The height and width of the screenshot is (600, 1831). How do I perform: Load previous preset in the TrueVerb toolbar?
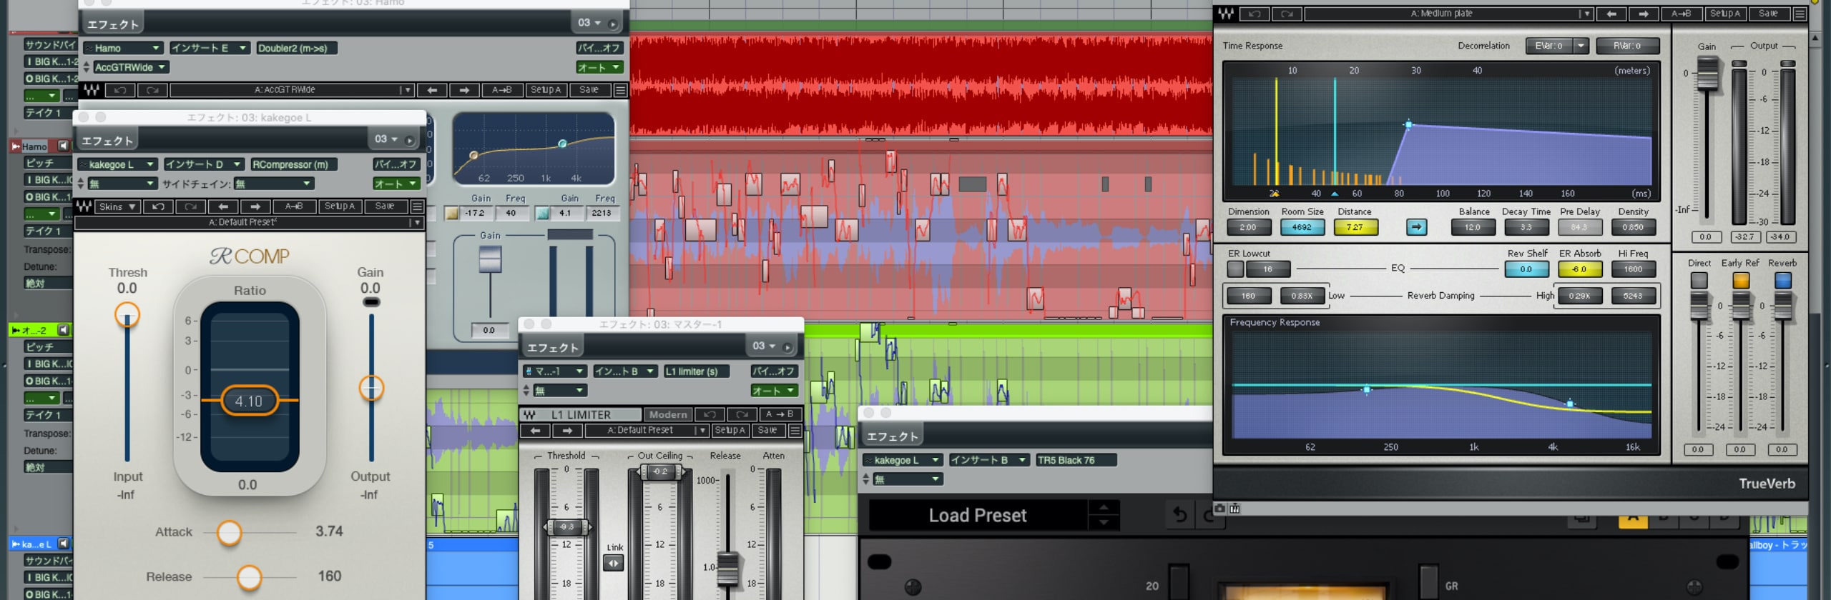1611,14
